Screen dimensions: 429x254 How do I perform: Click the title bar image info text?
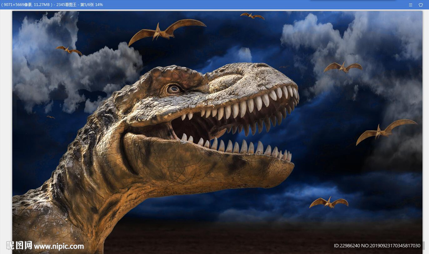click(26, 5)
